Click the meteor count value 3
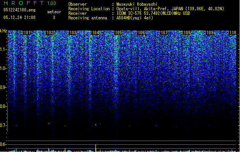240x152 pixels. 54,17
